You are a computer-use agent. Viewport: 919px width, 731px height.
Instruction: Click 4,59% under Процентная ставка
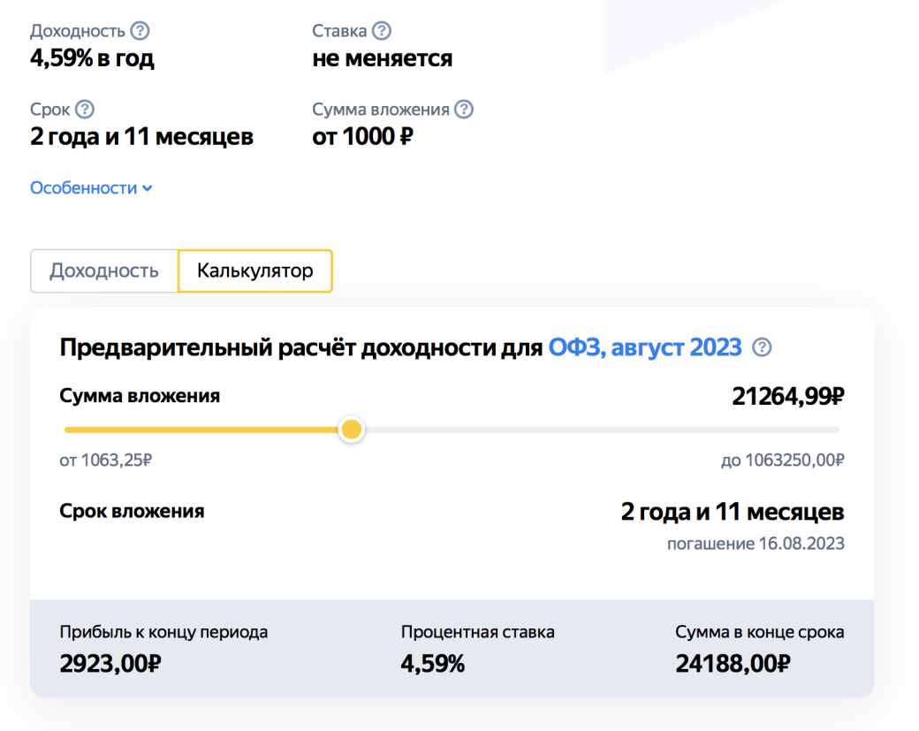pyautogui.click(x=432, y=664)
